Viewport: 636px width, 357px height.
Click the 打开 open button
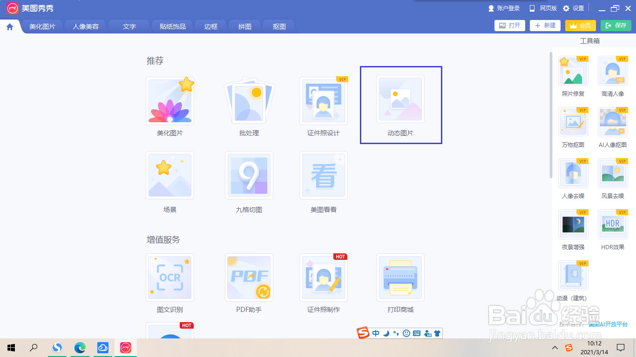click(x=510, y=26)
